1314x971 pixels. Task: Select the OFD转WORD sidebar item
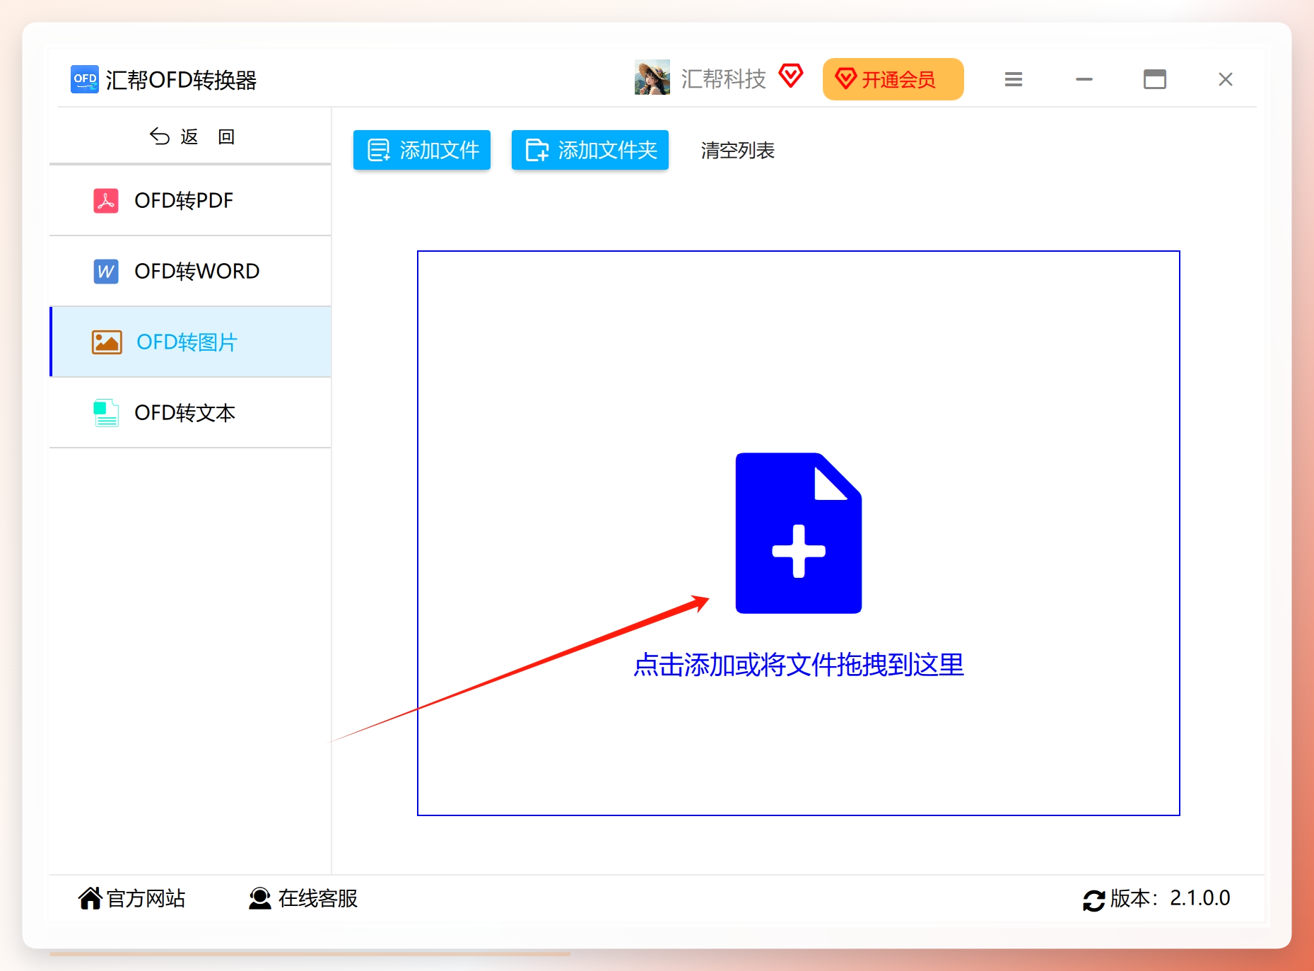[x=190, y=272]
